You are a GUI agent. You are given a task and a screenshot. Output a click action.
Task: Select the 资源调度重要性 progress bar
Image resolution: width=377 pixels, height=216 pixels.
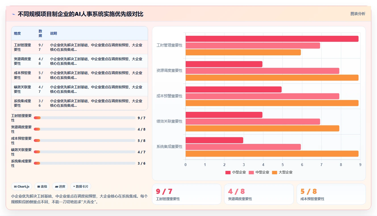click(84, 129)
